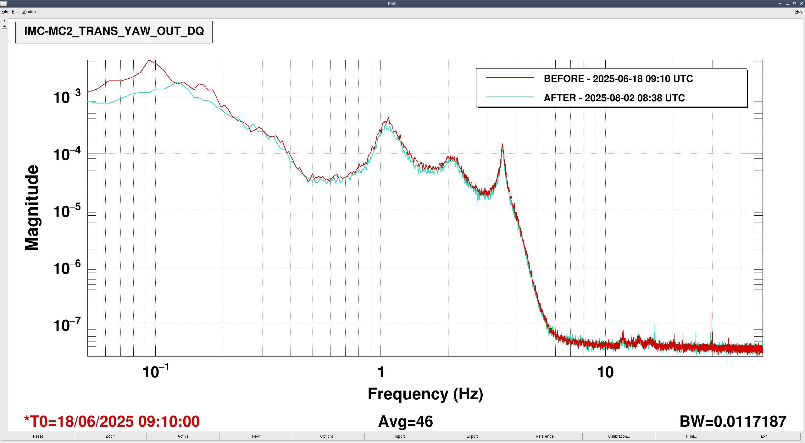The image size is (805, 443).
Task: Click the IMC-MC2_TRANS_YAW_OUT_DQ title box
Action: click(x=114, y=32)
